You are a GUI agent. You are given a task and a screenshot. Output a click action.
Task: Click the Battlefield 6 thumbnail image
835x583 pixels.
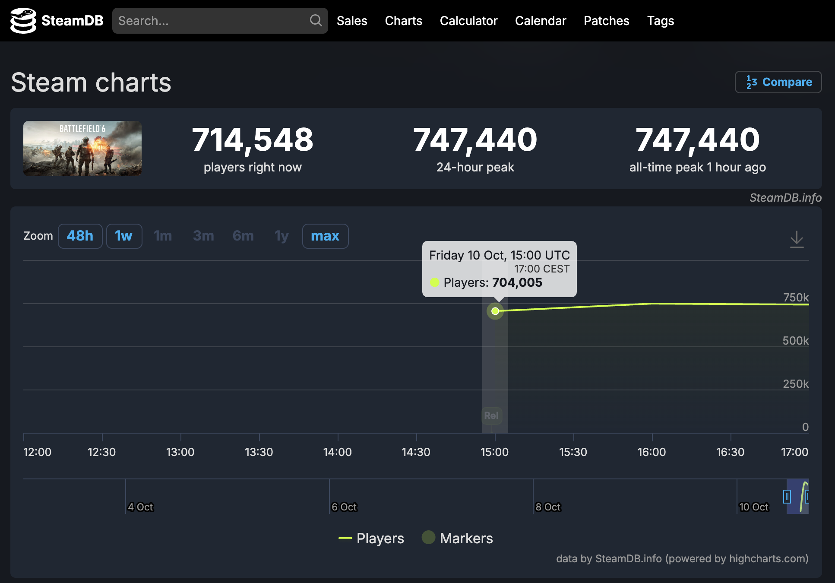(x=82, y=149)
